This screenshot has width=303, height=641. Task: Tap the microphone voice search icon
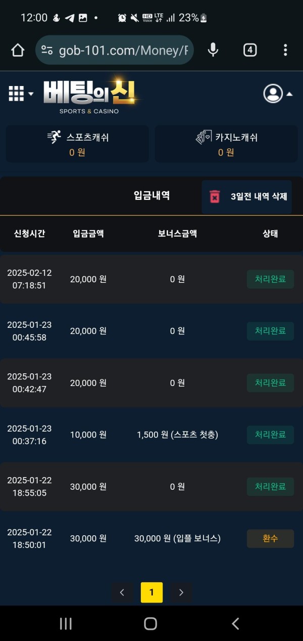213,50
